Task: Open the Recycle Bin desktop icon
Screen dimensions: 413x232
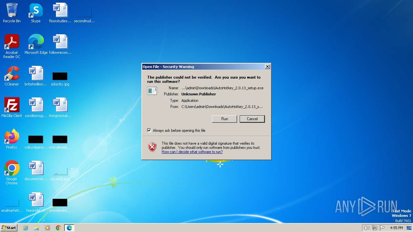Action: (12, 13)
